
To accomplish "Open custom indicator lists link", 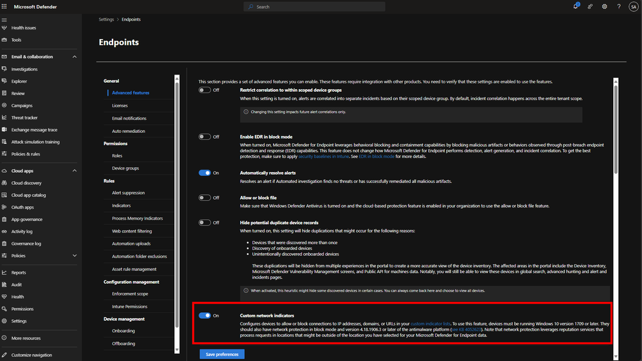I will [x=431, y=324].
